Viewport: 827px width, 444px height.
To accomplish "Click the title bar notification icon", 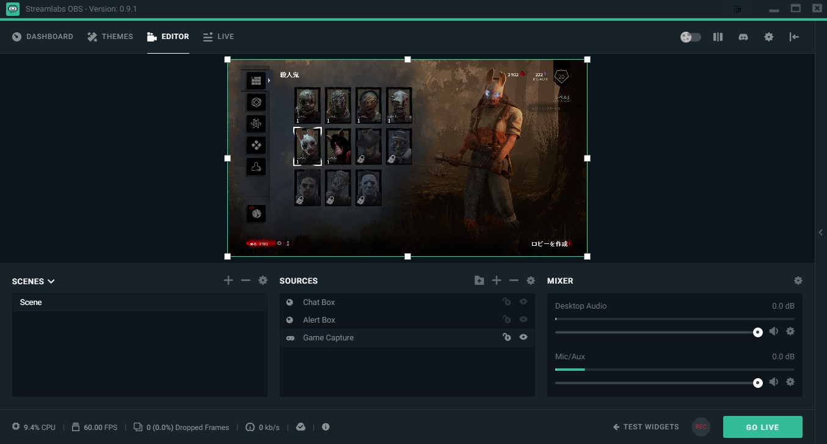I will [x=738, y=9].
